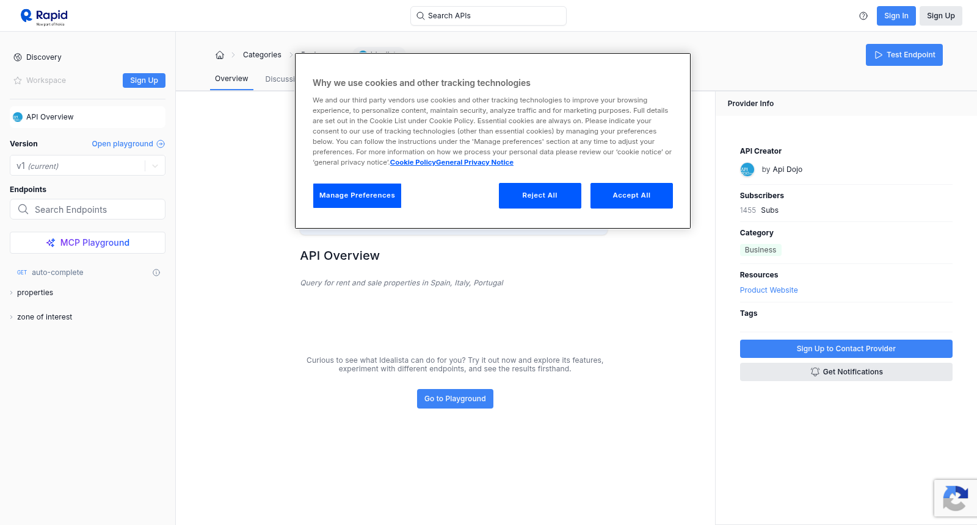Screen dimensions: 977x525
Task: Open the v1 (current) version dropdown
Action: point(87,166)
